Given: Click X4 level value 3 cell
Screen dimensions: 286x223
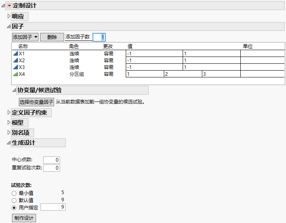Looking at the screenshot, I should coord(221,74).
